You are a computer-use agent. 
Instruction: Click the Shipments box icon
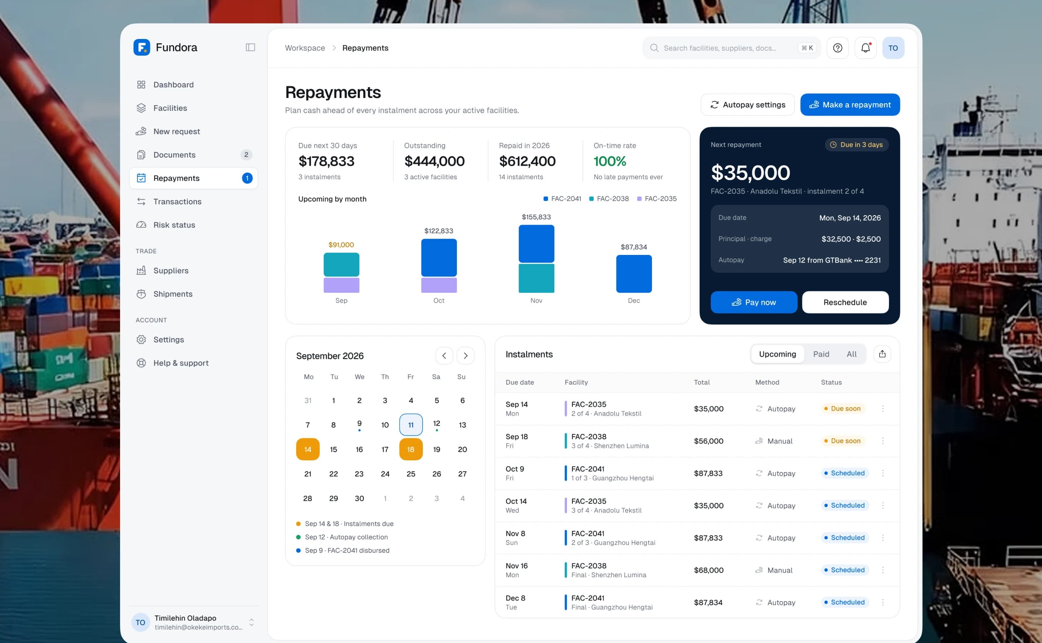(x=141, y=294)
